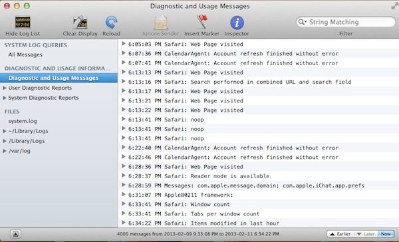Image resolution: width=399 pixels, height=242 pixels.
Task: Toggle fullscreen arrows in title bar
Action: (394, 6)
